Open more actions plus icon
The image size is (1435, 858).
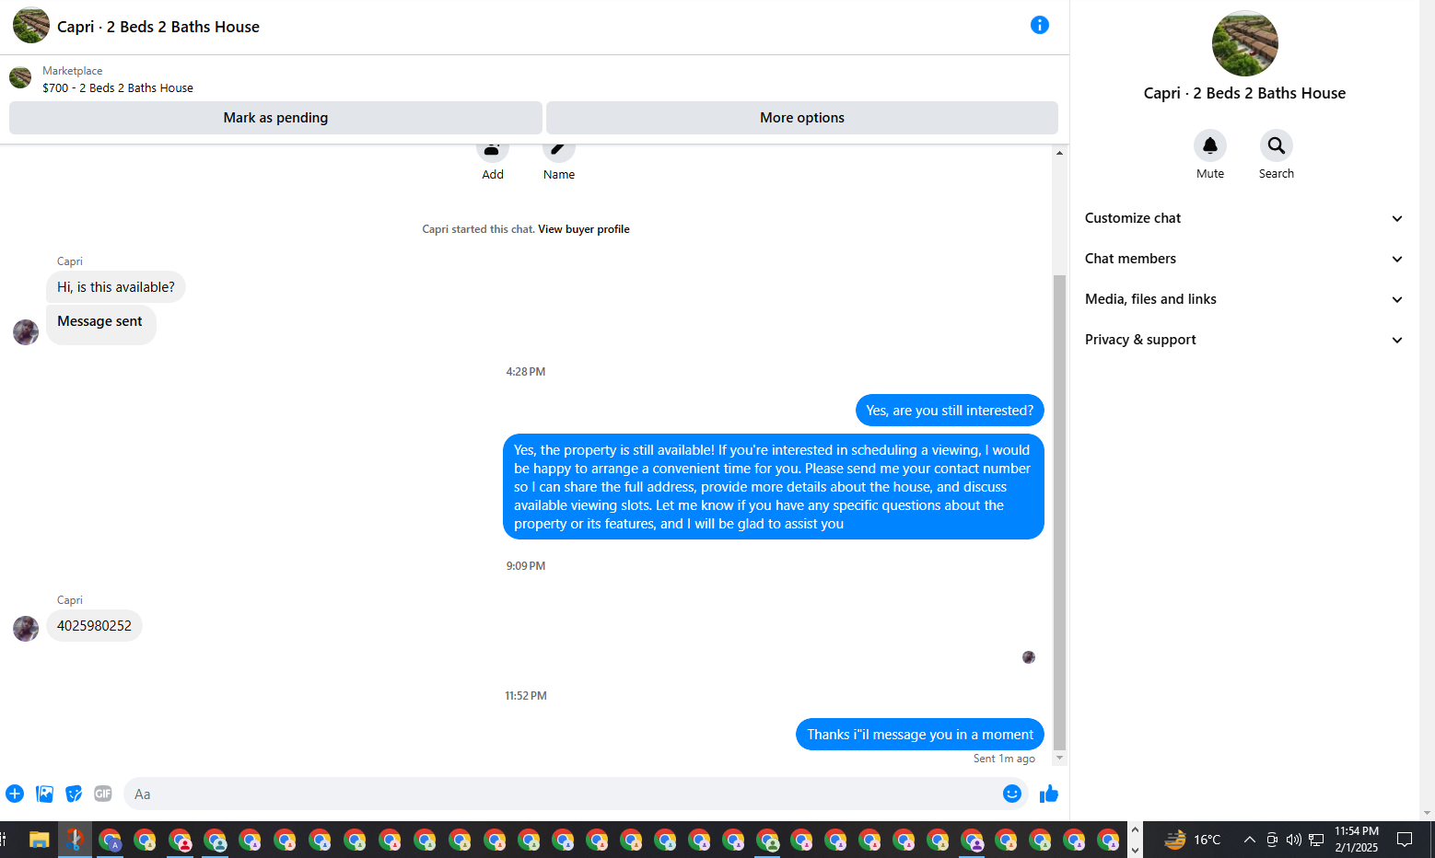coord(15,794)
